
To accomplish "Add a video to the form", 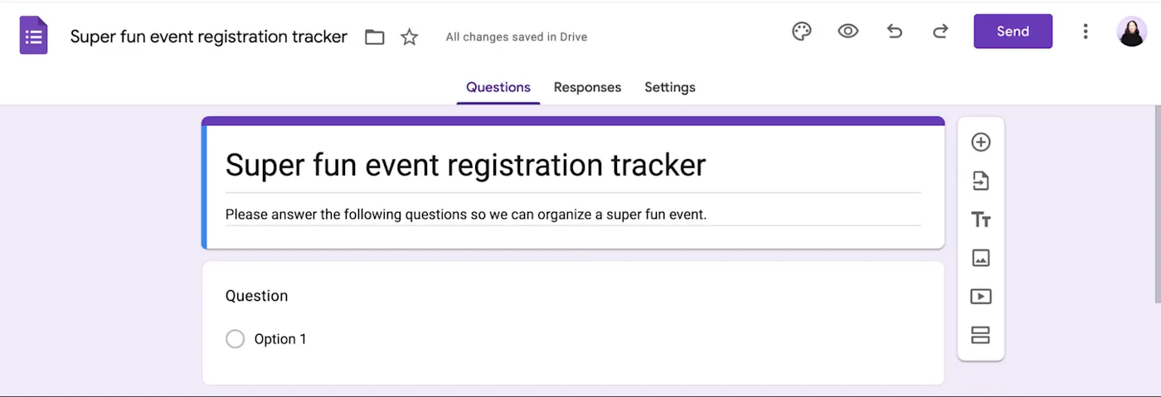I will 981,297.
